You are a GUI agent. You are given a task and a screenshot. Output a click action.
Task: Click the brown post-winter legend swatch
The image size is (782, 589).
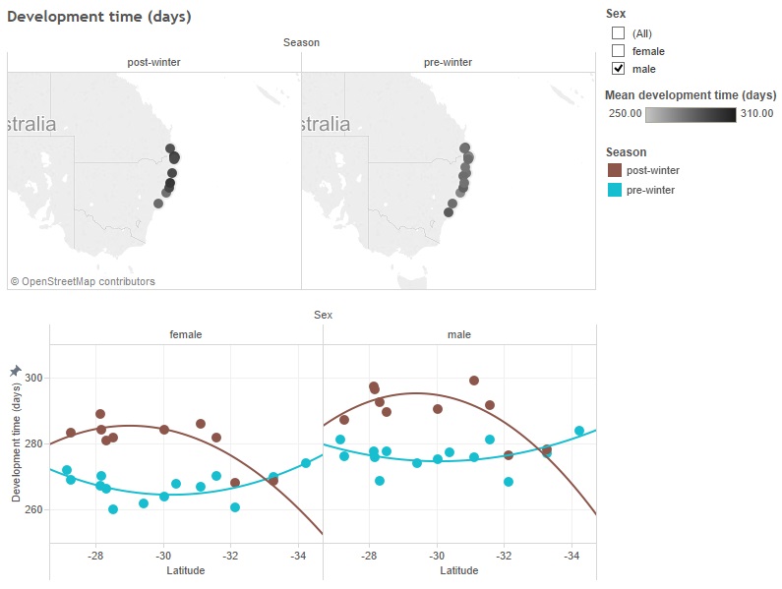[615, 171]
